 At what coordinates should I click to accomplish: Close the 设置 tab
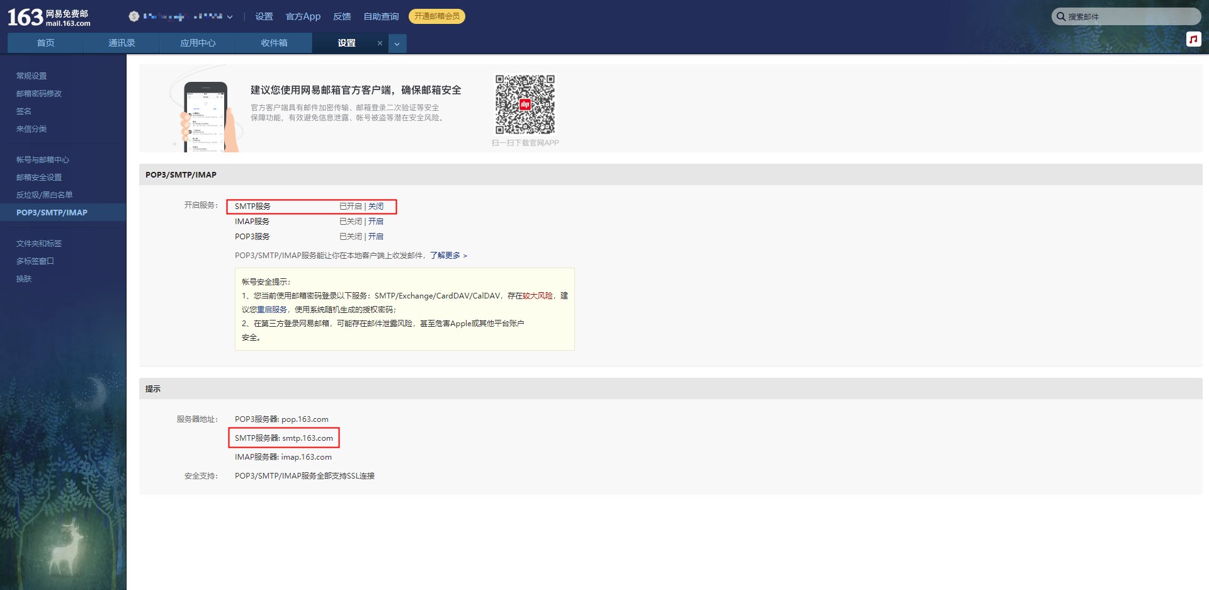coord(380,43)
